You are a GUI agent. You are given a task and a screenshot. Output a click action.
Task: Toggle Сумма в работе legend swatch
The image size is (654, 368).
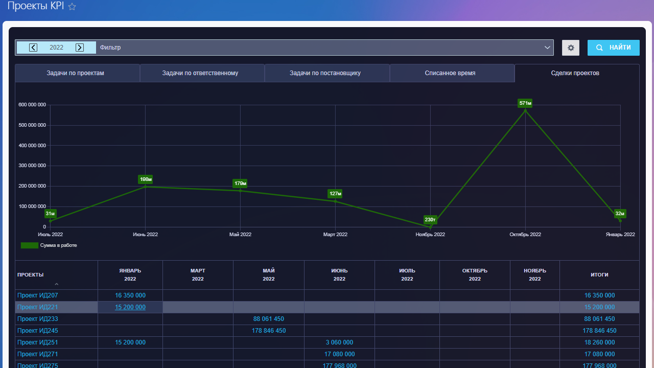pos(29,245)
